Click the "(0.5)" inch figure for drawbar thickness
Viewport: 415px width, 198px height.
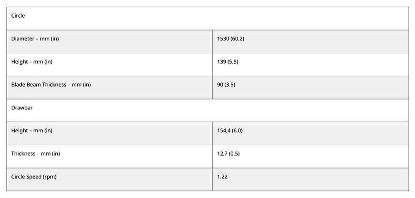coord(235,154)
